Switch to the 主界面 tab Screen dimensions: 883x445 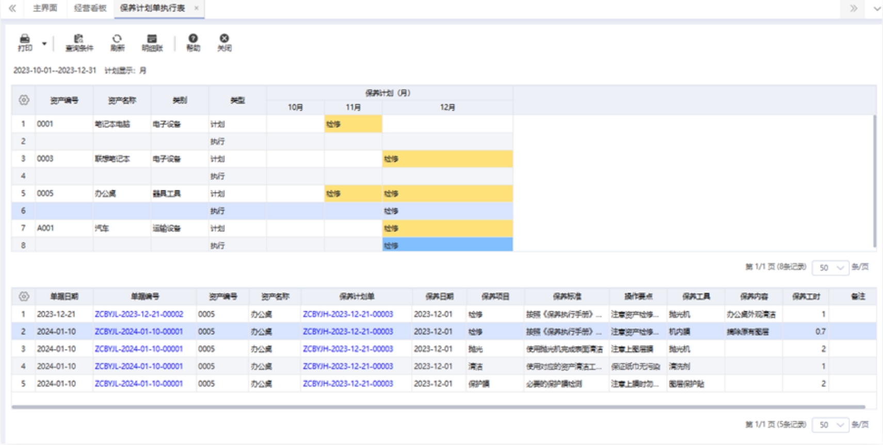click(x=45, y=8)
